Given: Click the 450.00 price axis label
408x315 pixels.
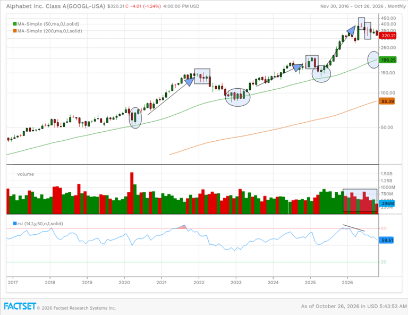Looking at the screenshot, I should pyautogui.click(x=388, y=18).
